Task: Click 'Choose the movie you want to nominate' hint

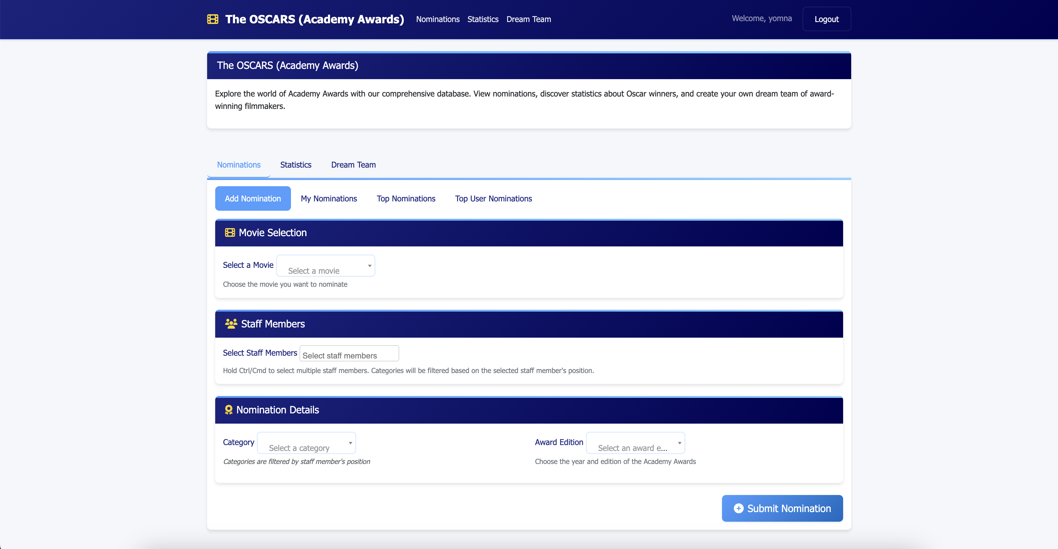Action: [285, 284]
